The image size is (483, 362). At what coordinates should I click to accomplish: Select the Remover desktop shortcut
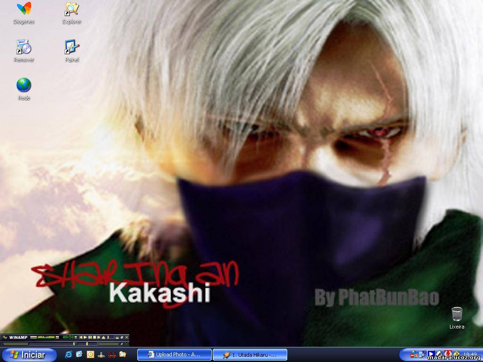point(24,48)
